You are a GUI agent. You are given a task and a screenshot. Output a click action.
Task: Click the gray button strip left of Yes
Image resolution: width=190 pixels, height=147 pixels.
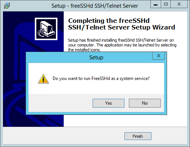point(60,103)
